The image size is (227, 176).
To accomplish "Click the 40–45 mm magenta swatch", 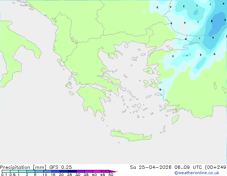I will click(97, 171).
